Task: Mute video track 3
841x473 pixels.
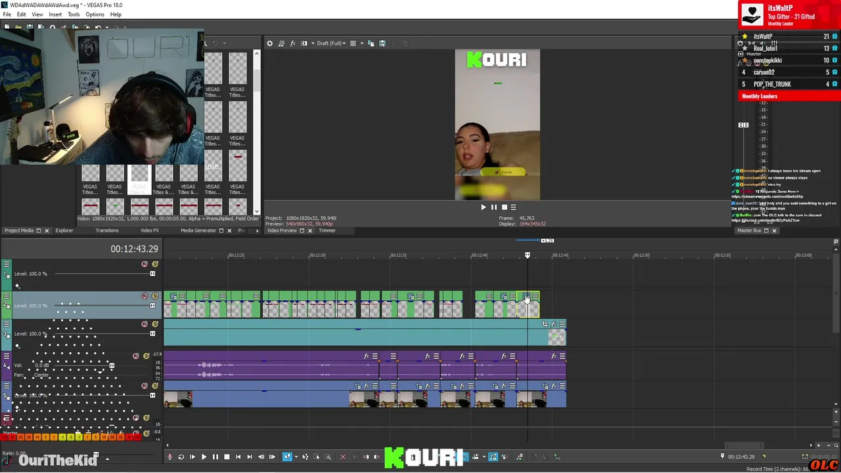Action: [x=145, y=324]
